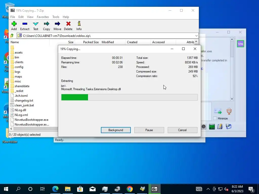Click the 7-Zip taskbar button
This screenshot has width=259, height=194.
coord(155,189)
